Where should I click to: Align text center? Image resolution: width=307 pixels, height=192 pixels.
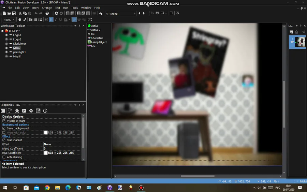[79, 19]
